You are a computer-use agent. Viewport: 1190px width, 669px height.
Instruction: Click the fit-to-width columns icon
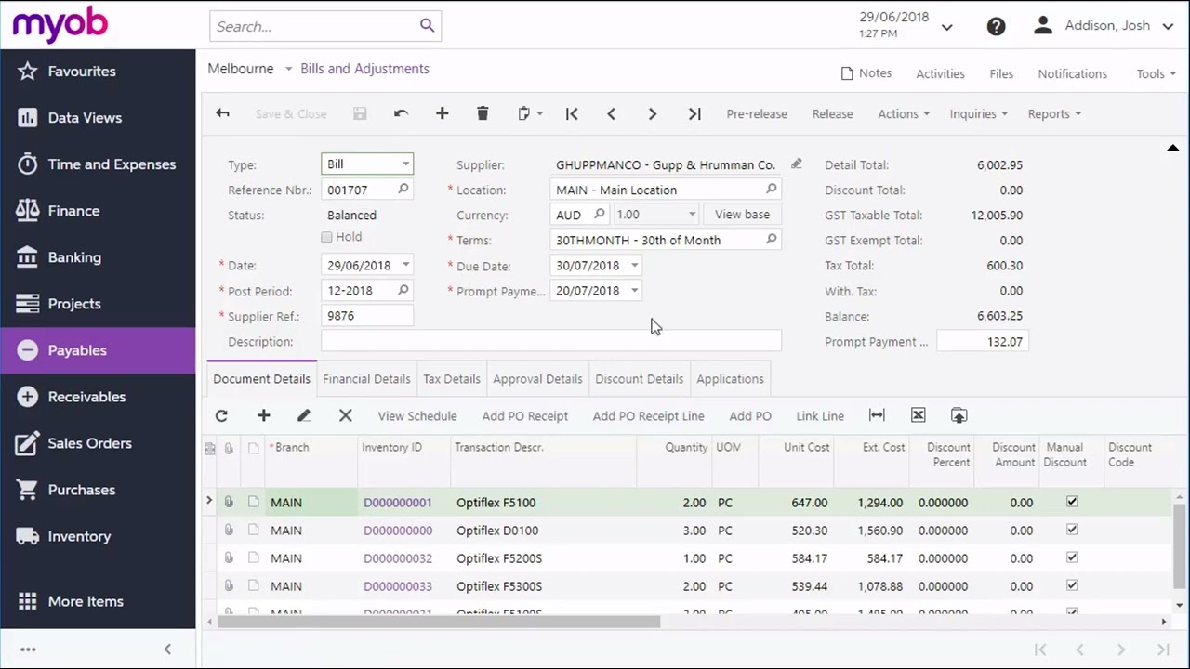tap(877, 415)
